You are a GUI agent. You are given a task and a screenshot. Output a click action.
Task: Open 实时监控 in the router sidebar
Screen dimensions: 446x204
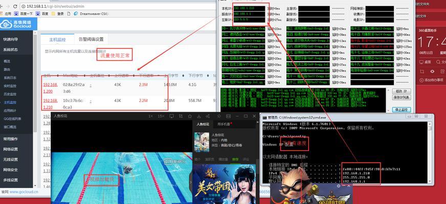point(10,86)
